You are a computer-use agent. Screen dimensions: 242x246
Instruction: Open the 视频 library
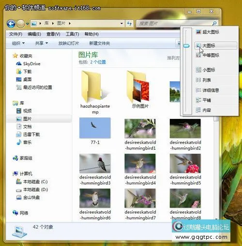point(24,111)
